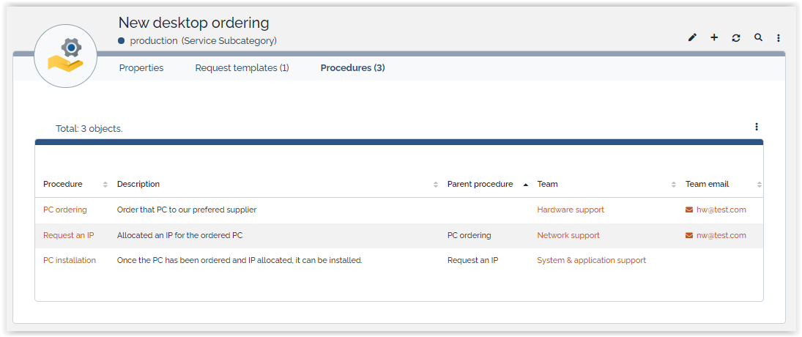The image size is (802, 337).
Task: Select the Procedures (3) tab
Action: point(352,68)
